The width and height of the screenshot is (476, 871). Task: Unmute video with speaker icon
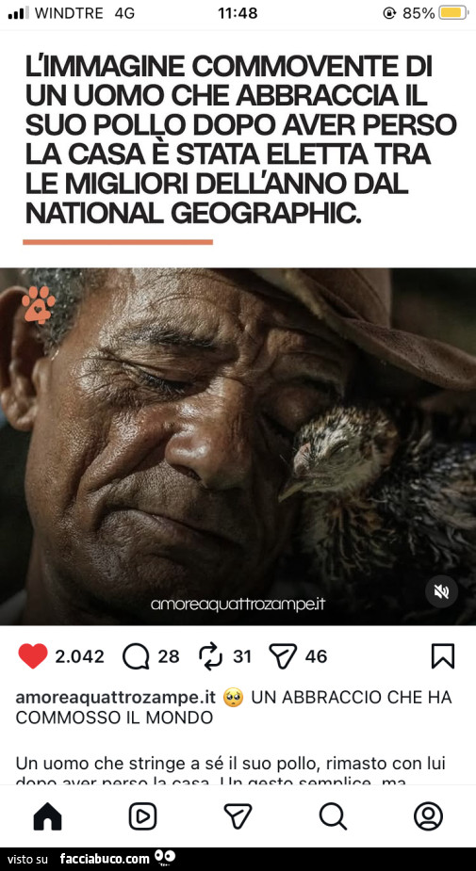[441, 591]
